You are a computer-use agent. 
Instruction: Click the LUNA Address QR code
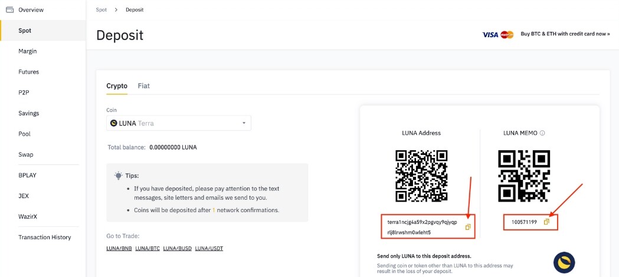click(421, 176)
